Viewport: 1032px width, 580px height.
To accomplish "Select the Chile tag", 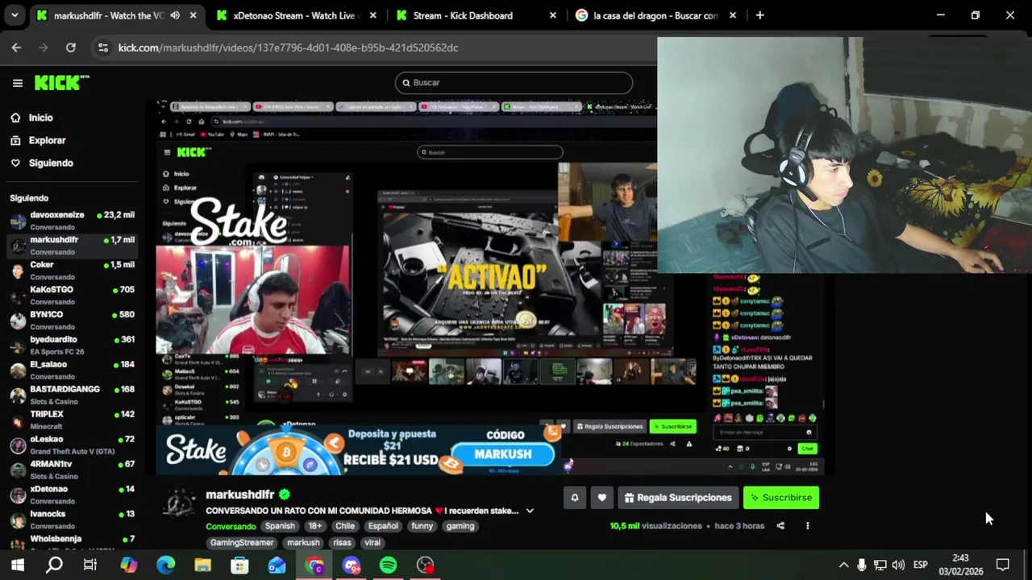I will tap(345, 526).
